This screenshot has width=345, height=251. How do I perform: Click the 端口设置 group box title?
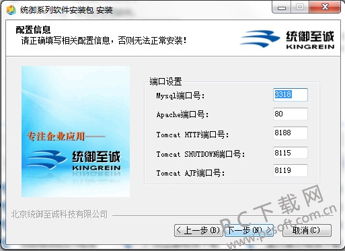pyautogui.click(x=165, y=81)
